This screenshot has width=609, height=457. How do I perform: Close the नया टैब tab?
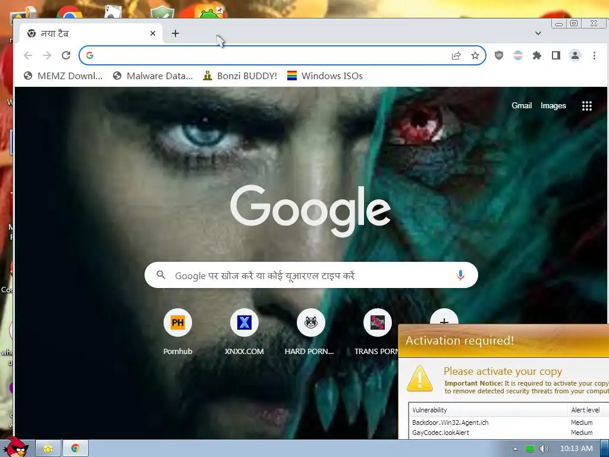pyautogui.click(x=153, y=33)
